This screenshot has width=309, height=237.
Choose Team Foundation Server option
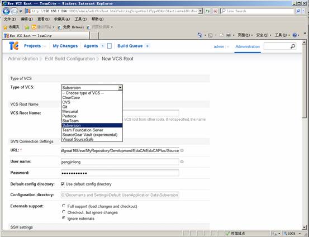click(92, 130)
